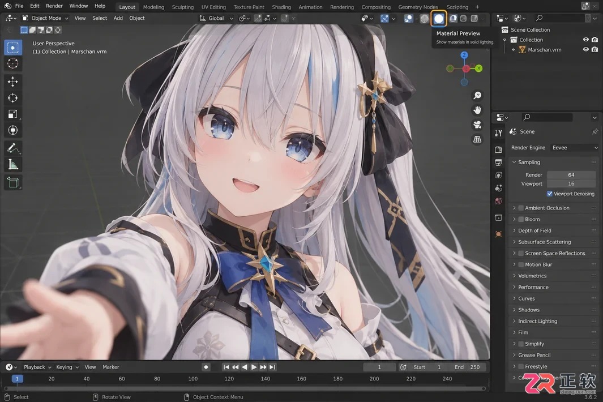
Task: Open the Tool properties tab
Action: 499,133
